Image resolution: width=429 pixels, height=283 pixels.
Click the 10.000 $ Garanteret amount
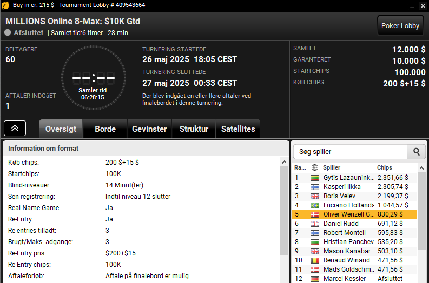pyautogui.click(x=409, y=61)
